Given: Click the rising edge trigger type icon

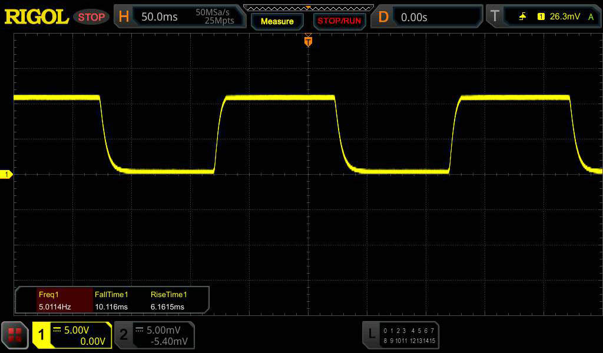Looking at the screenshot, I should coord(522,17).
